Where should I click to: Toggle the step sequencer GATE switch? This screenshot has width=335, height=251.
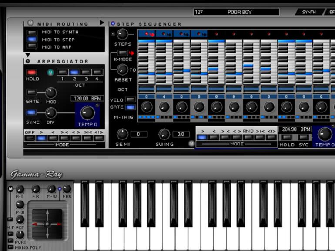130,107
